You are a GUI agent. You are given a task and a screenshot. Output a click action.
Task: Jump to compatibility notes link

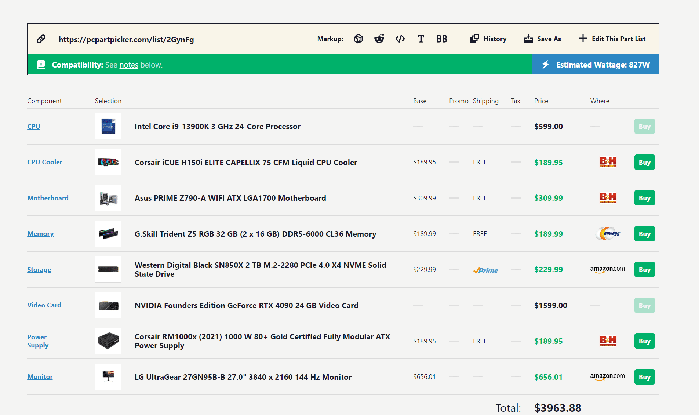[129, 65]
